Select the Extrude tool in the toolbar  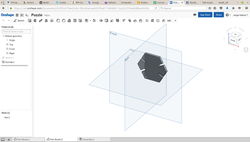point(30,21)
